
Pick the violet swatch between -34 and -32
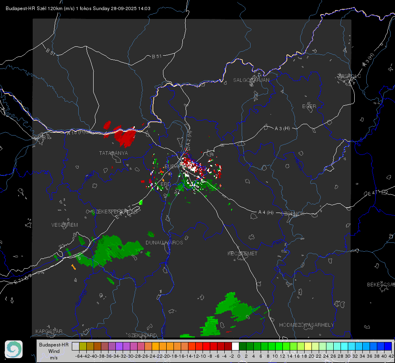coord(119,346)
